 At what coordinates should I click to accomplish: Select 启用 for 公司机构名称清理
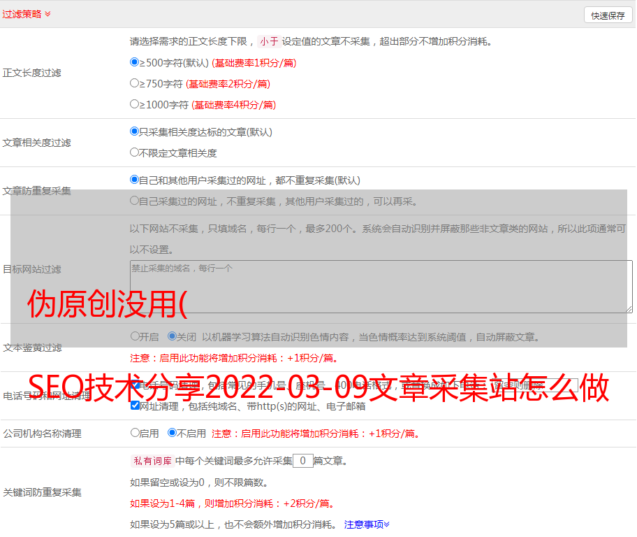point(135,433)
